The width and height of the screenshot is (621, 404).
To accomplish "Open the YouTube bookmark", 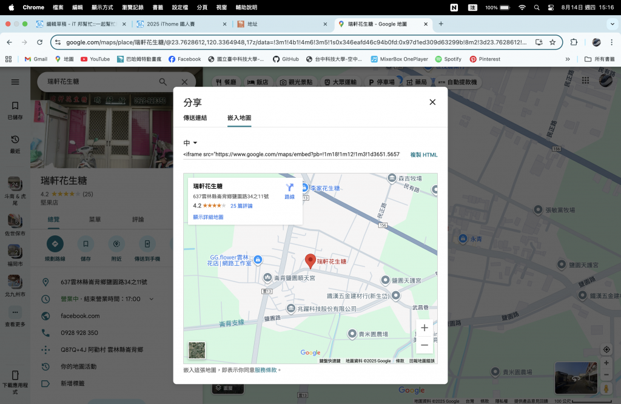I will pos(95,59).
